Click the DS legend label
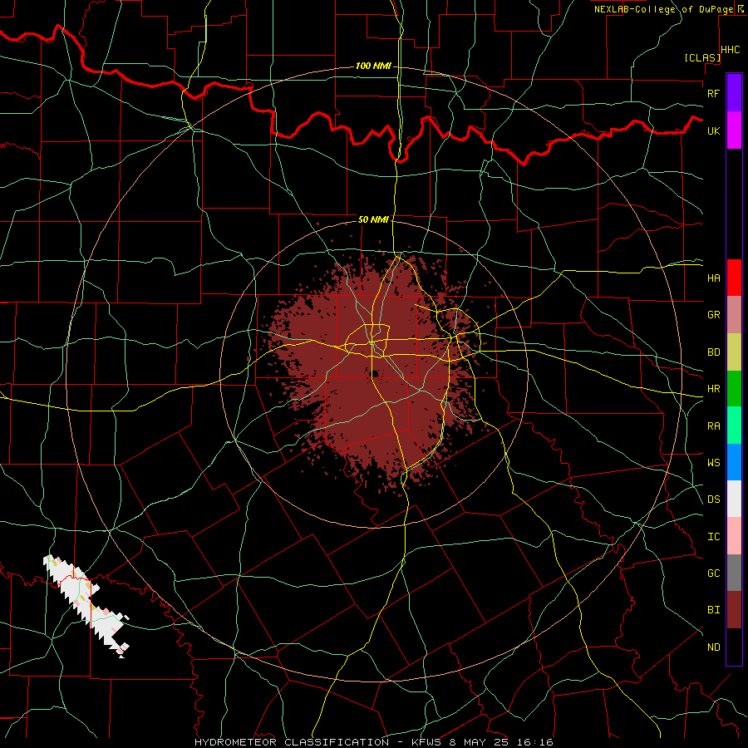This screenshot has width=748, height=748. [x=713, y=499]
